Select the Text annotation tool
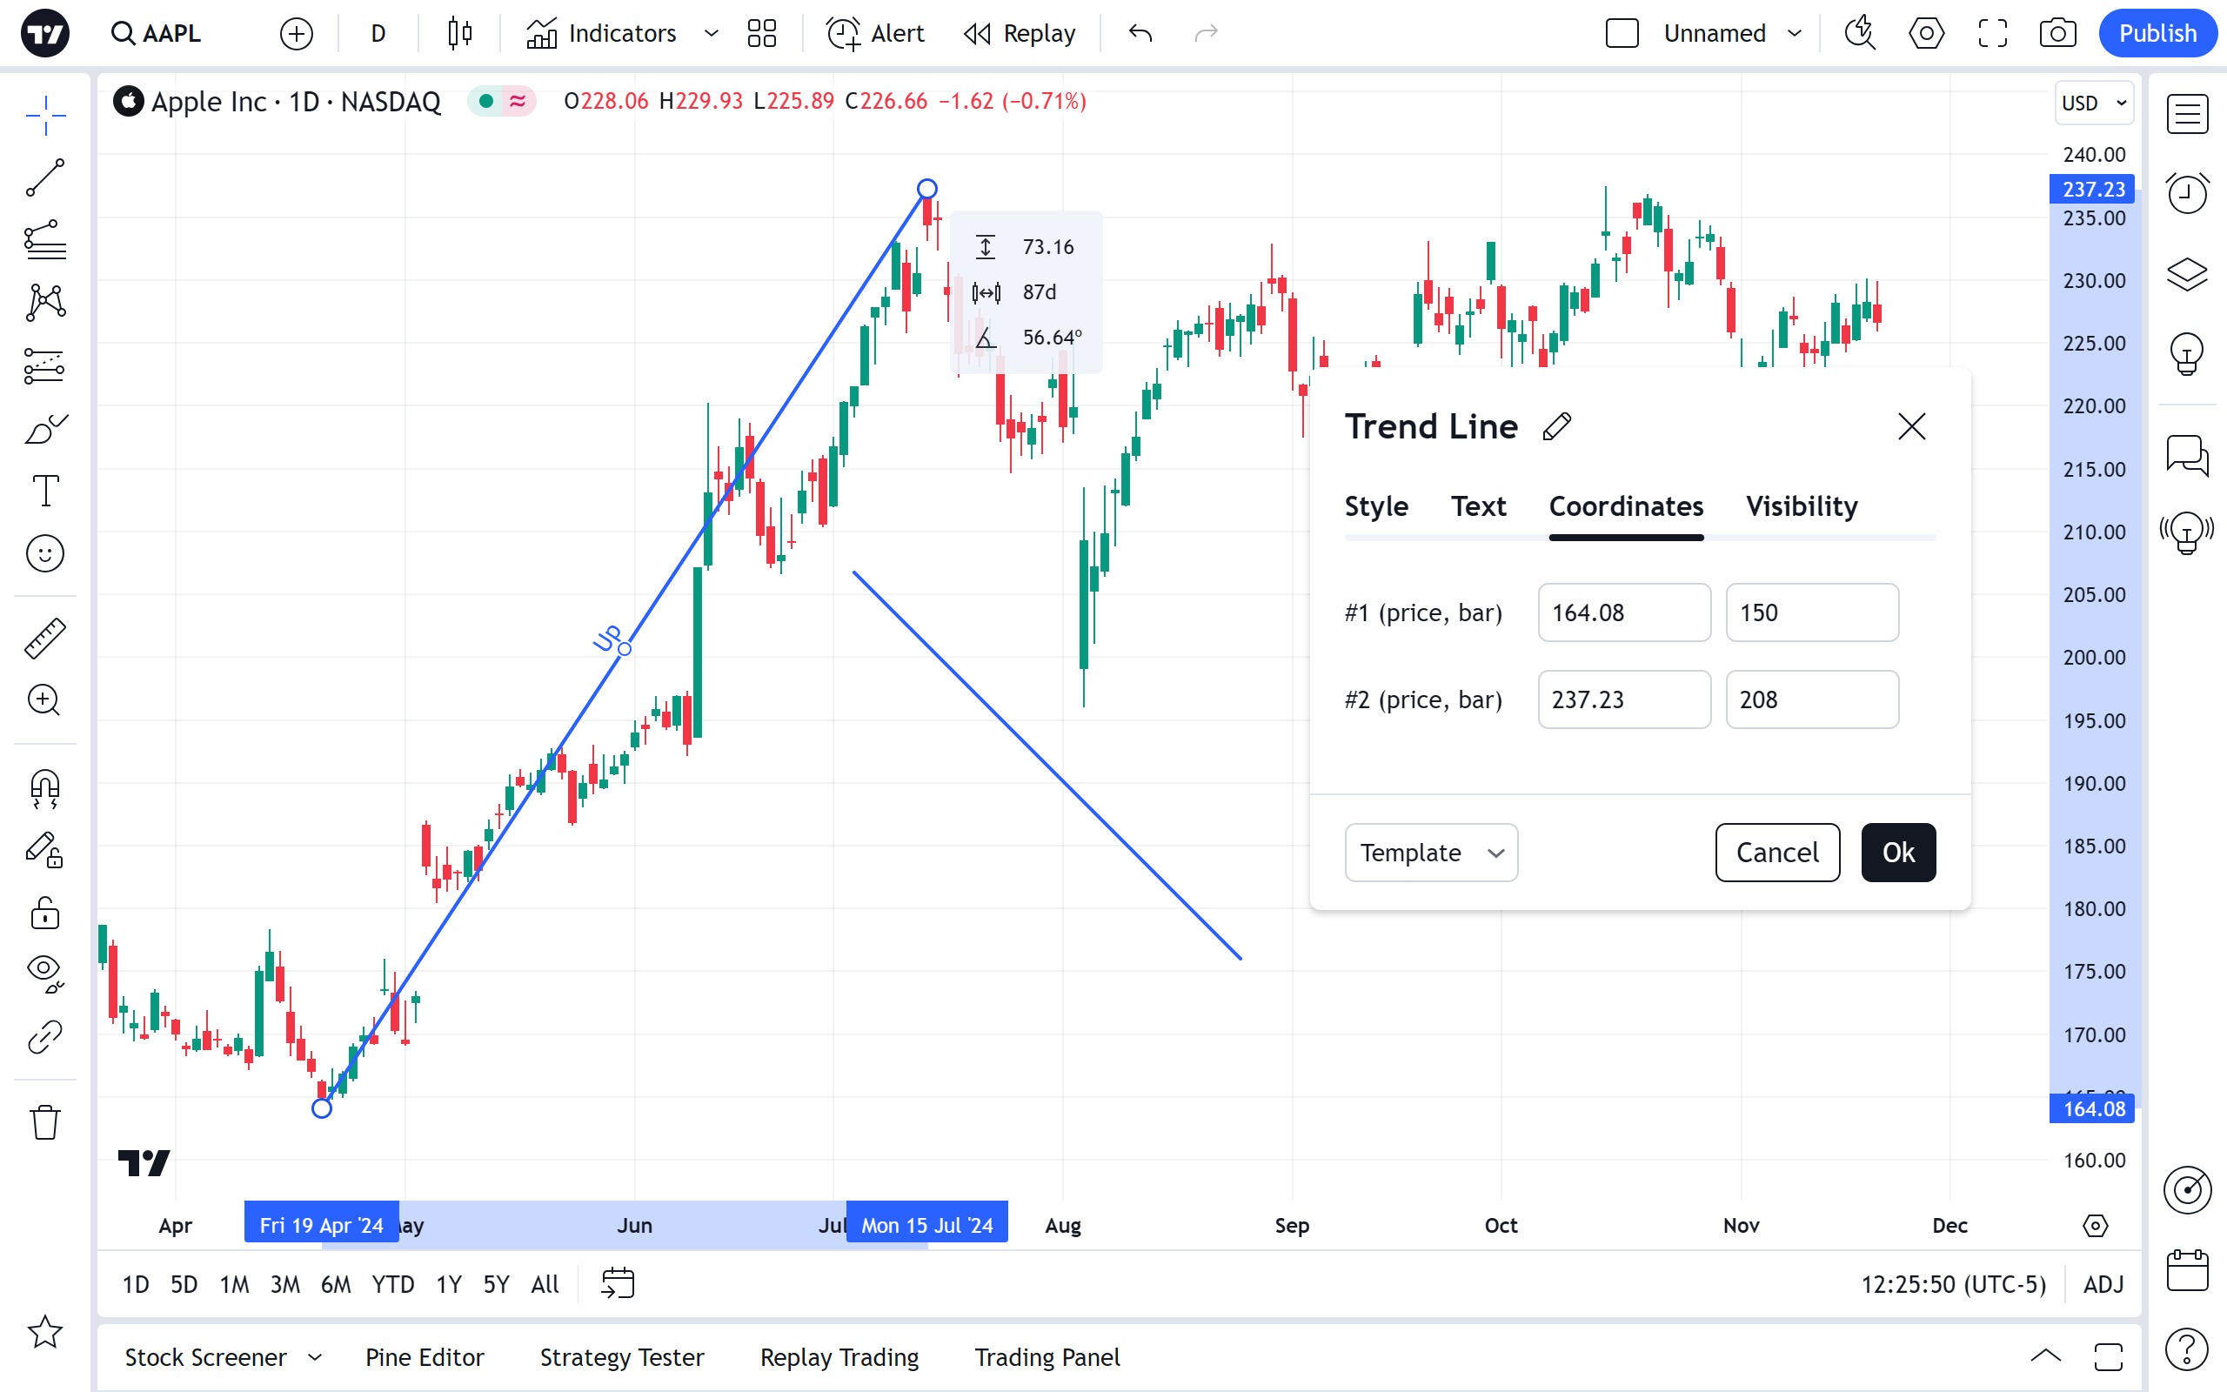Image resolution: width=2227 pixels, height=1392 pixels. [45, 491]
